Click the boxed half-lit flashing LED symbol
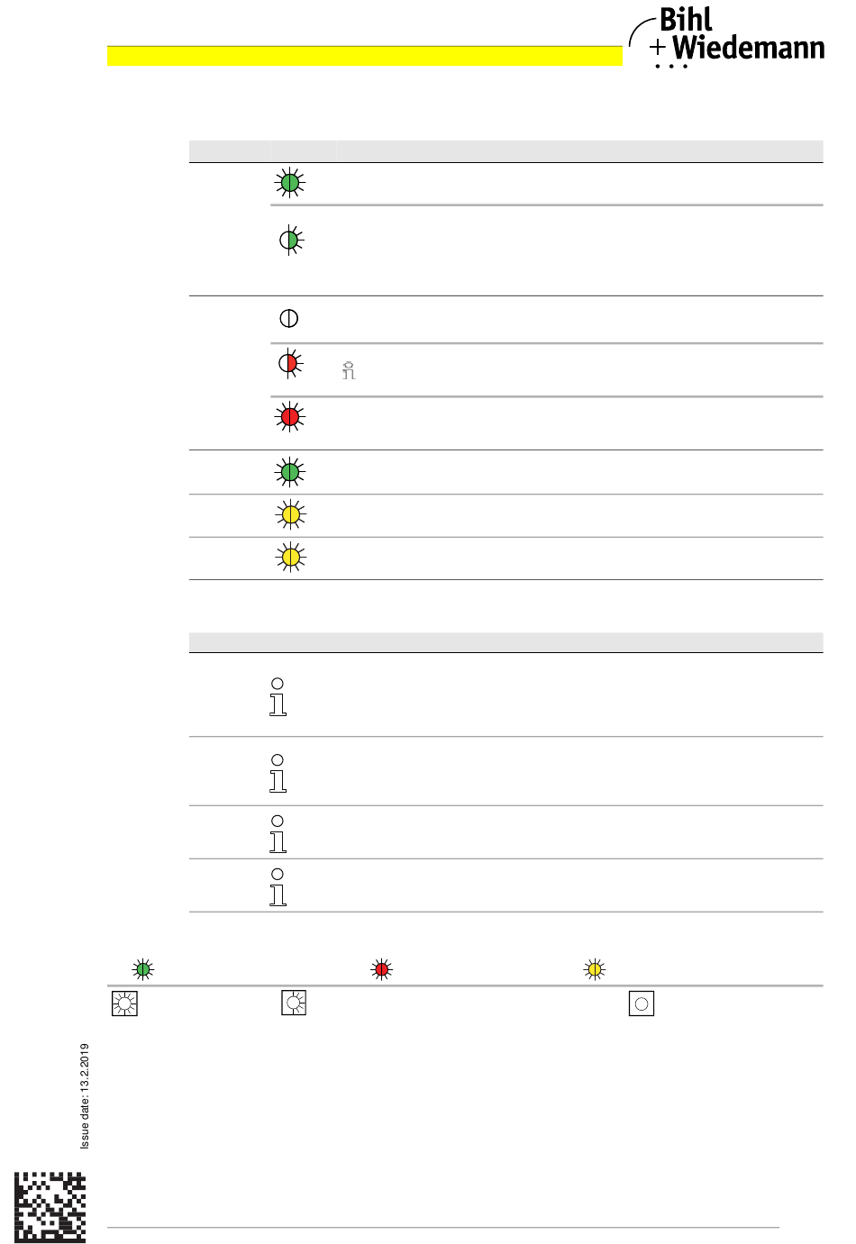The height and width of the screenshot is (1244, 856). point(294,1003)
